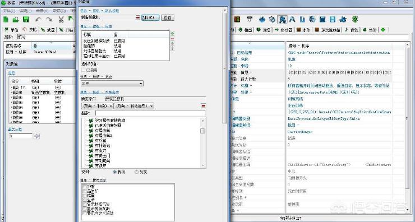415x222 pixels.
Task: Click the light blue document icon in right toolbar
Action: click(x=333, y=19)
